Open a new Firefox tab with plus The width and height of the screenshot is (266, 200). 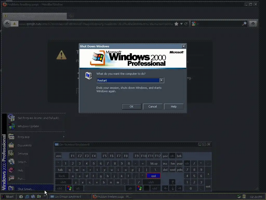pyautogui.click(x=71, y=16)
